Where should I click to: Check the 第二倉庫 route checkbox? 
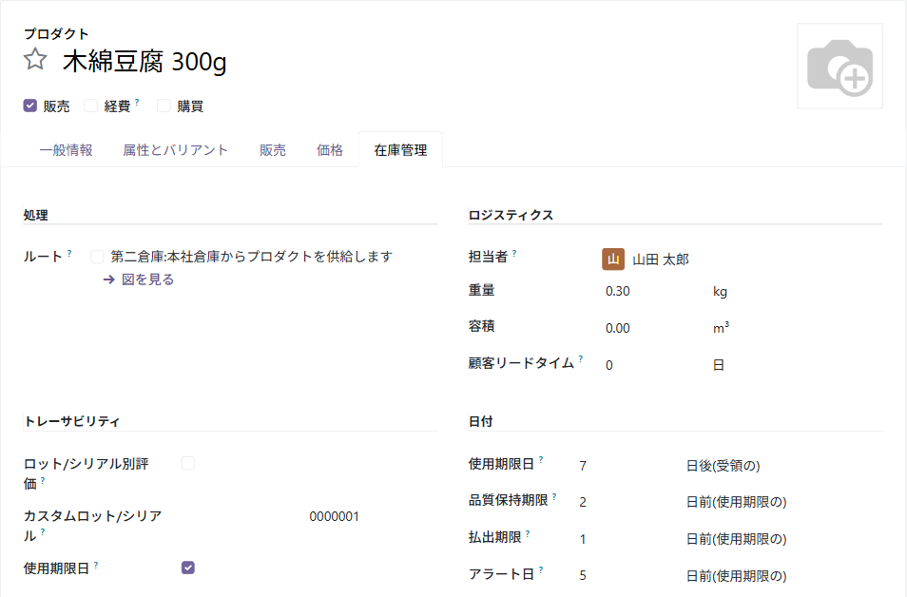[97, 257]
